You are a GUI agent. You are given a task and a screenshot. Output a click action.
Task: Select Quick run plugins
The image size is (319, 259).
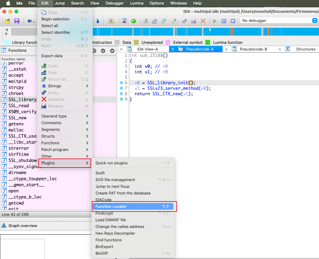133,163
